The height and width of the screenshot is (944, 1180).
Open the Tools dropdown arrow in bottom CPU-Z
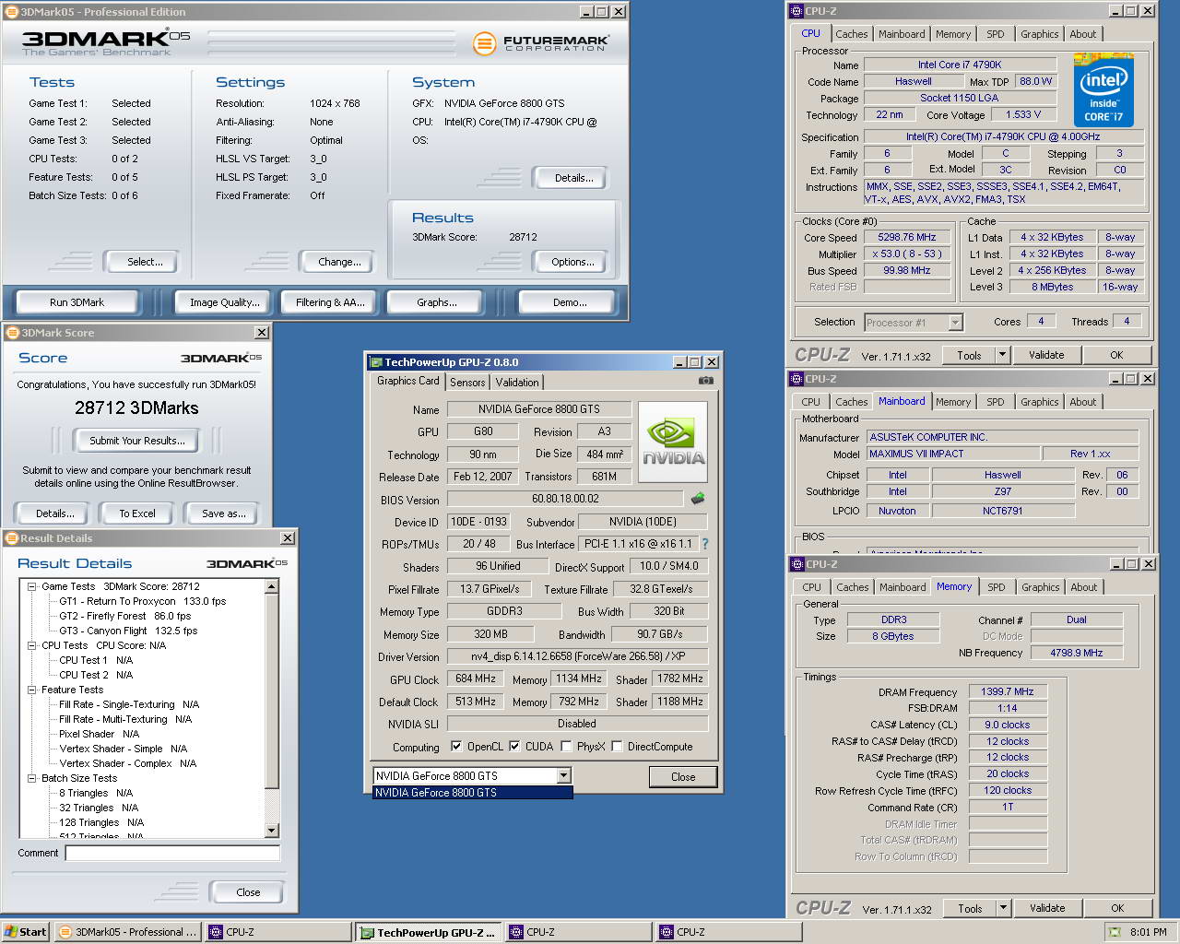1004,908
